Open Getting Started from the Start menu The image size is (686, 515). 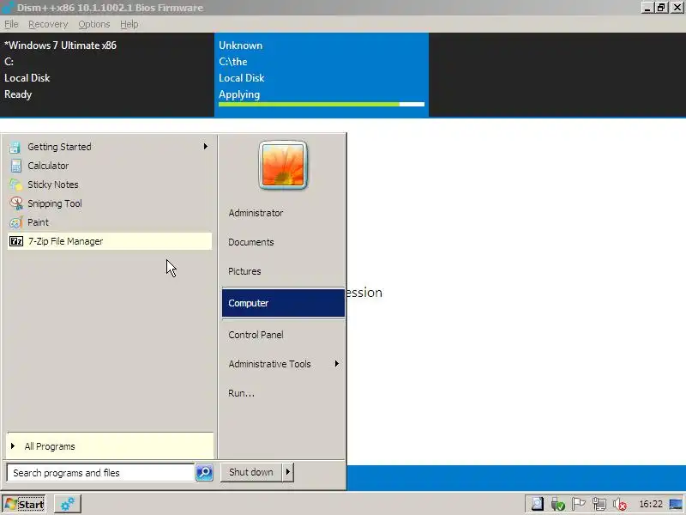110,147
